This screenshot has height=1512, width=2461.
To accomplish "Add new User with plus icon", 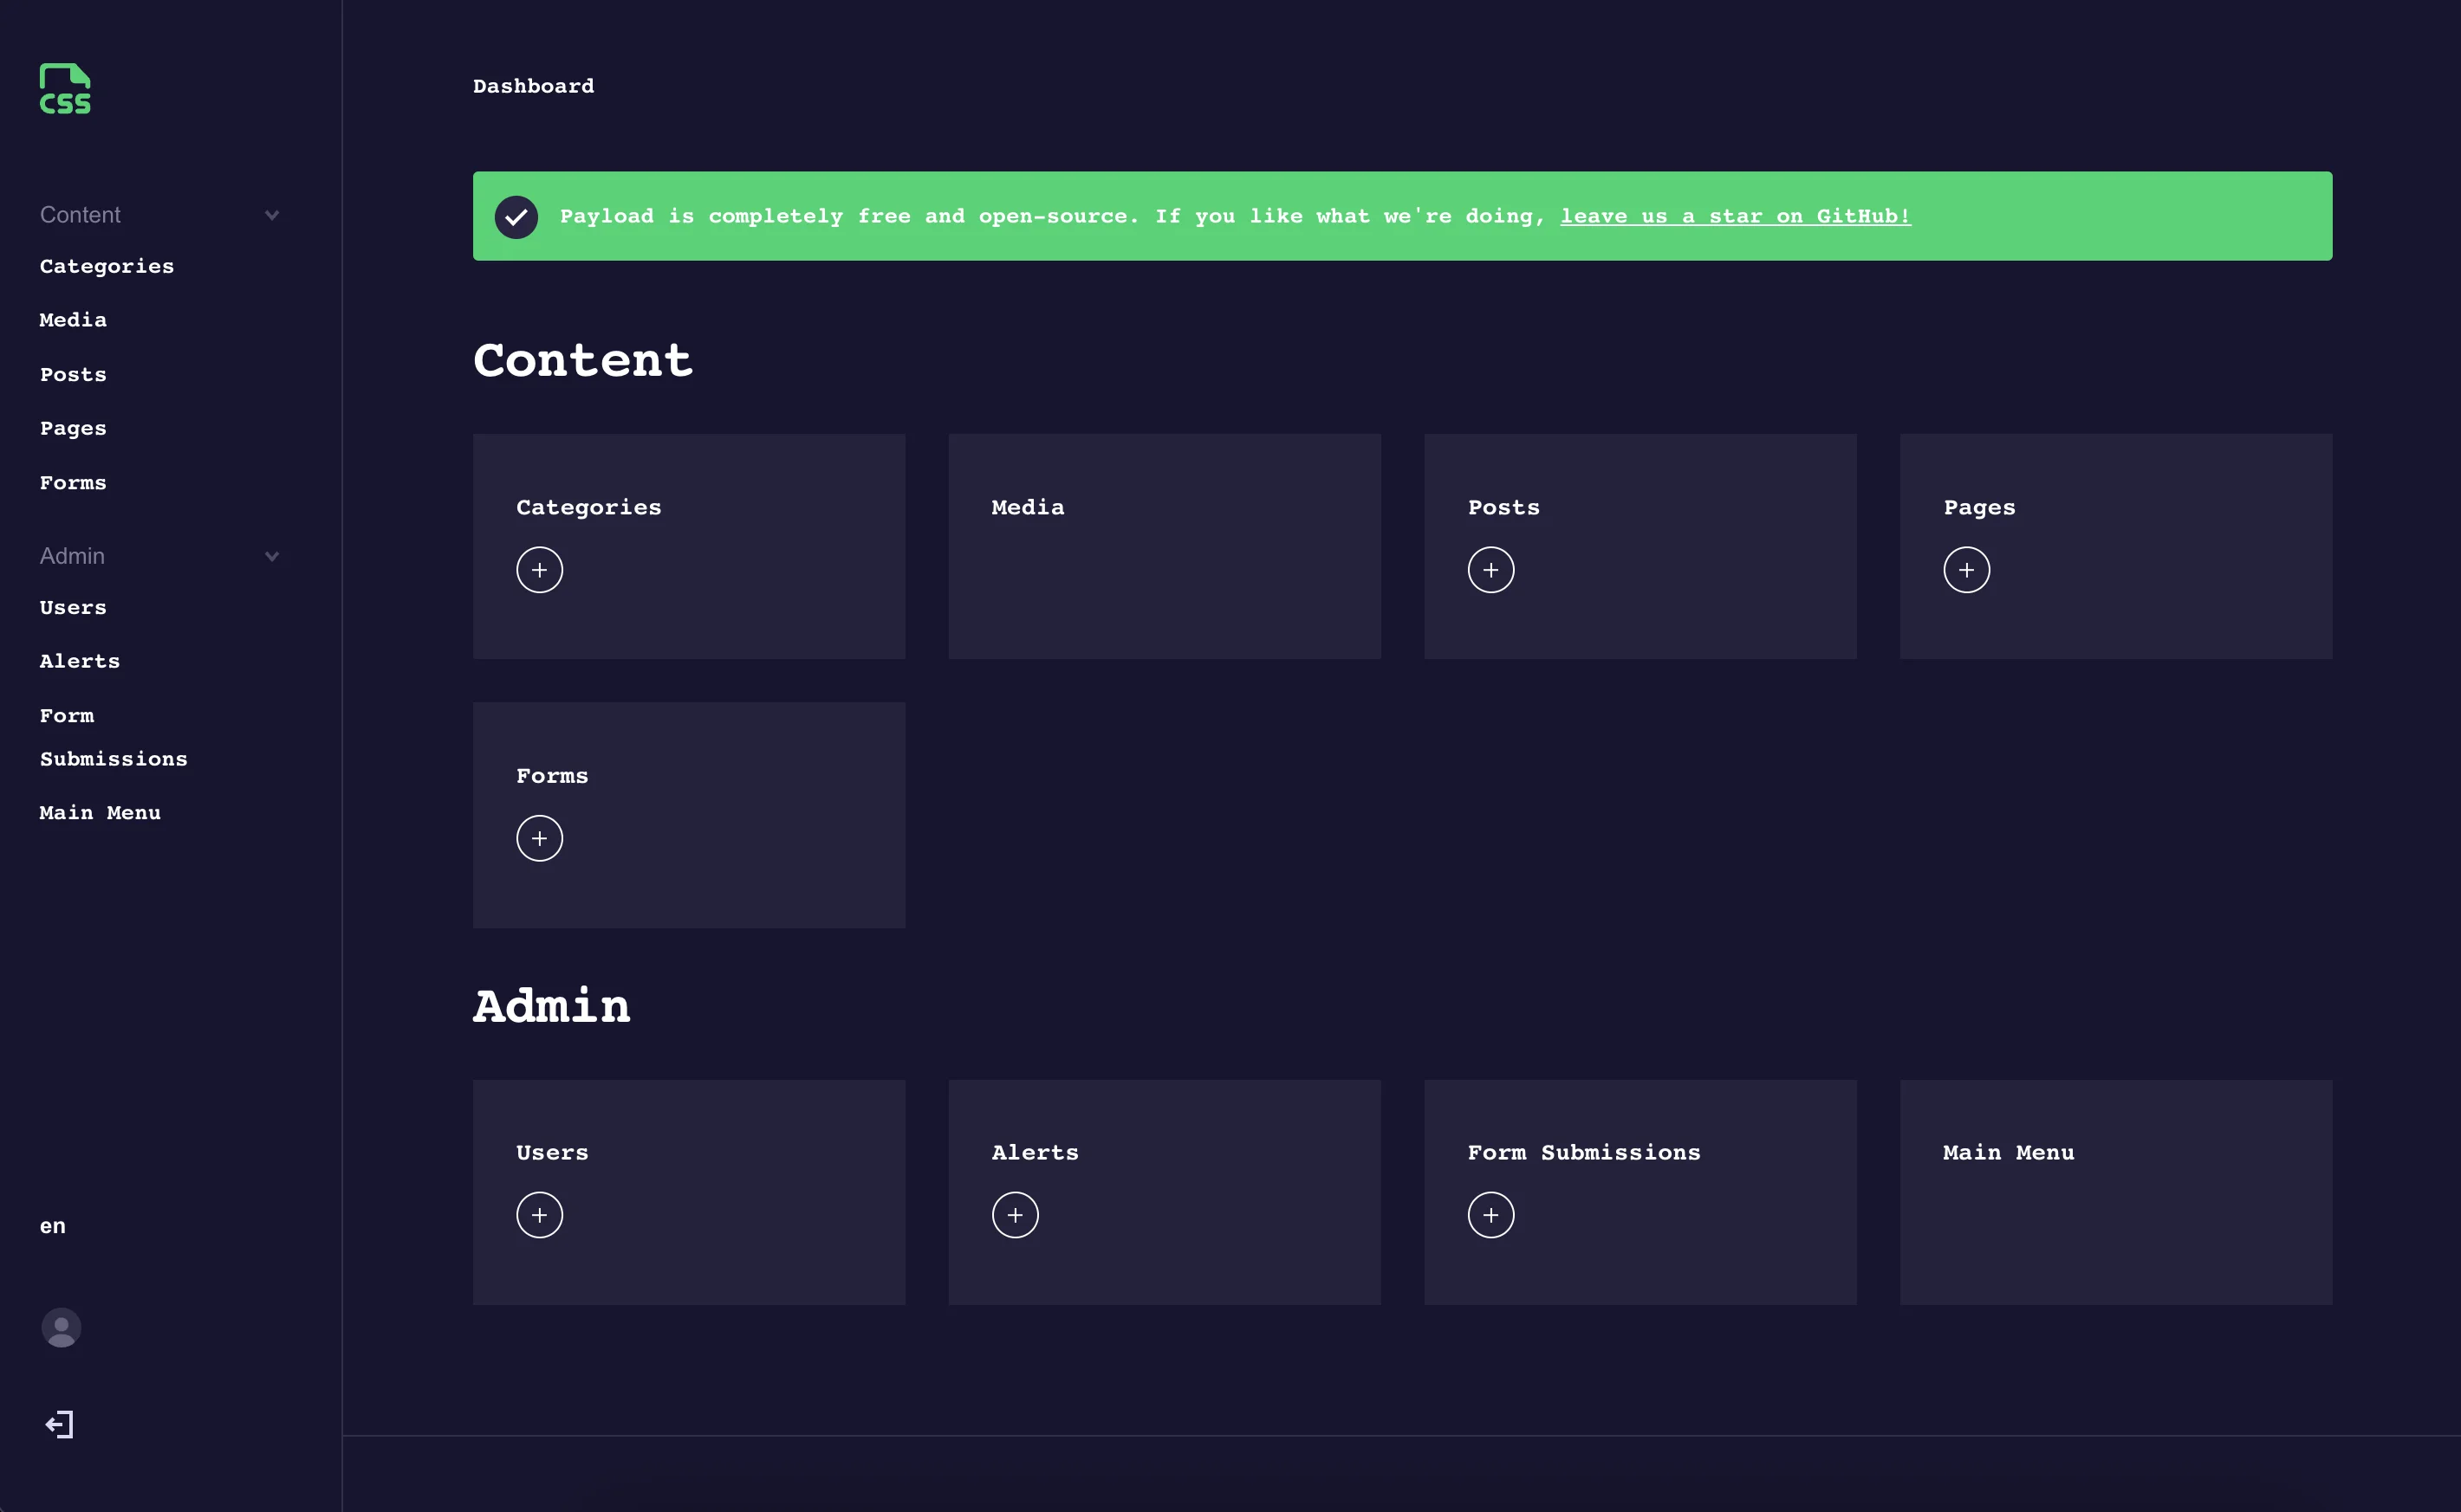I will [539, 1215].
